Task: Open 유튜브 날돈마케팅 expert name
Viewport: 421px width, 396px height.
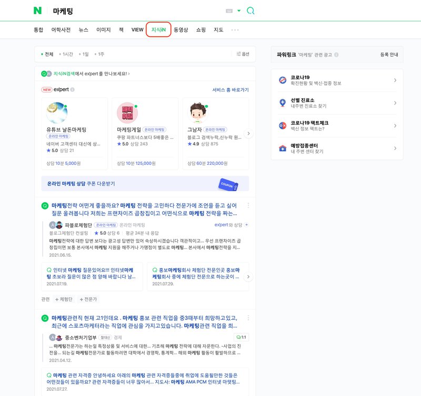Action: point(66,130)
